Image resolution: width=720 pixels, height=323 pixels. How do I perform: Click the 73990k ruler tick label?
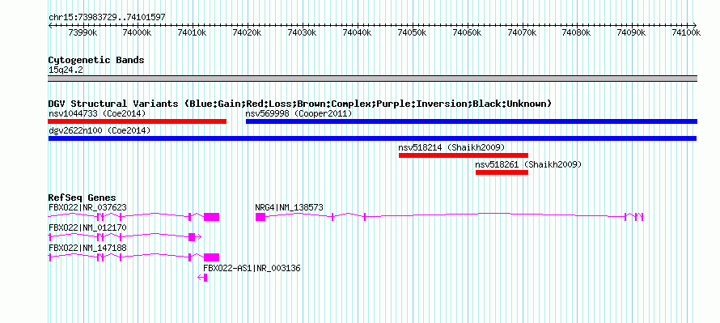click(83, 33)
